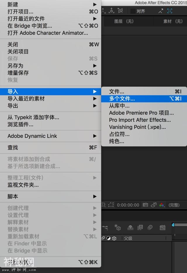Open the RGB channel color display menu
Viewport: 187px width, 273px height.
tap(162, 205)
